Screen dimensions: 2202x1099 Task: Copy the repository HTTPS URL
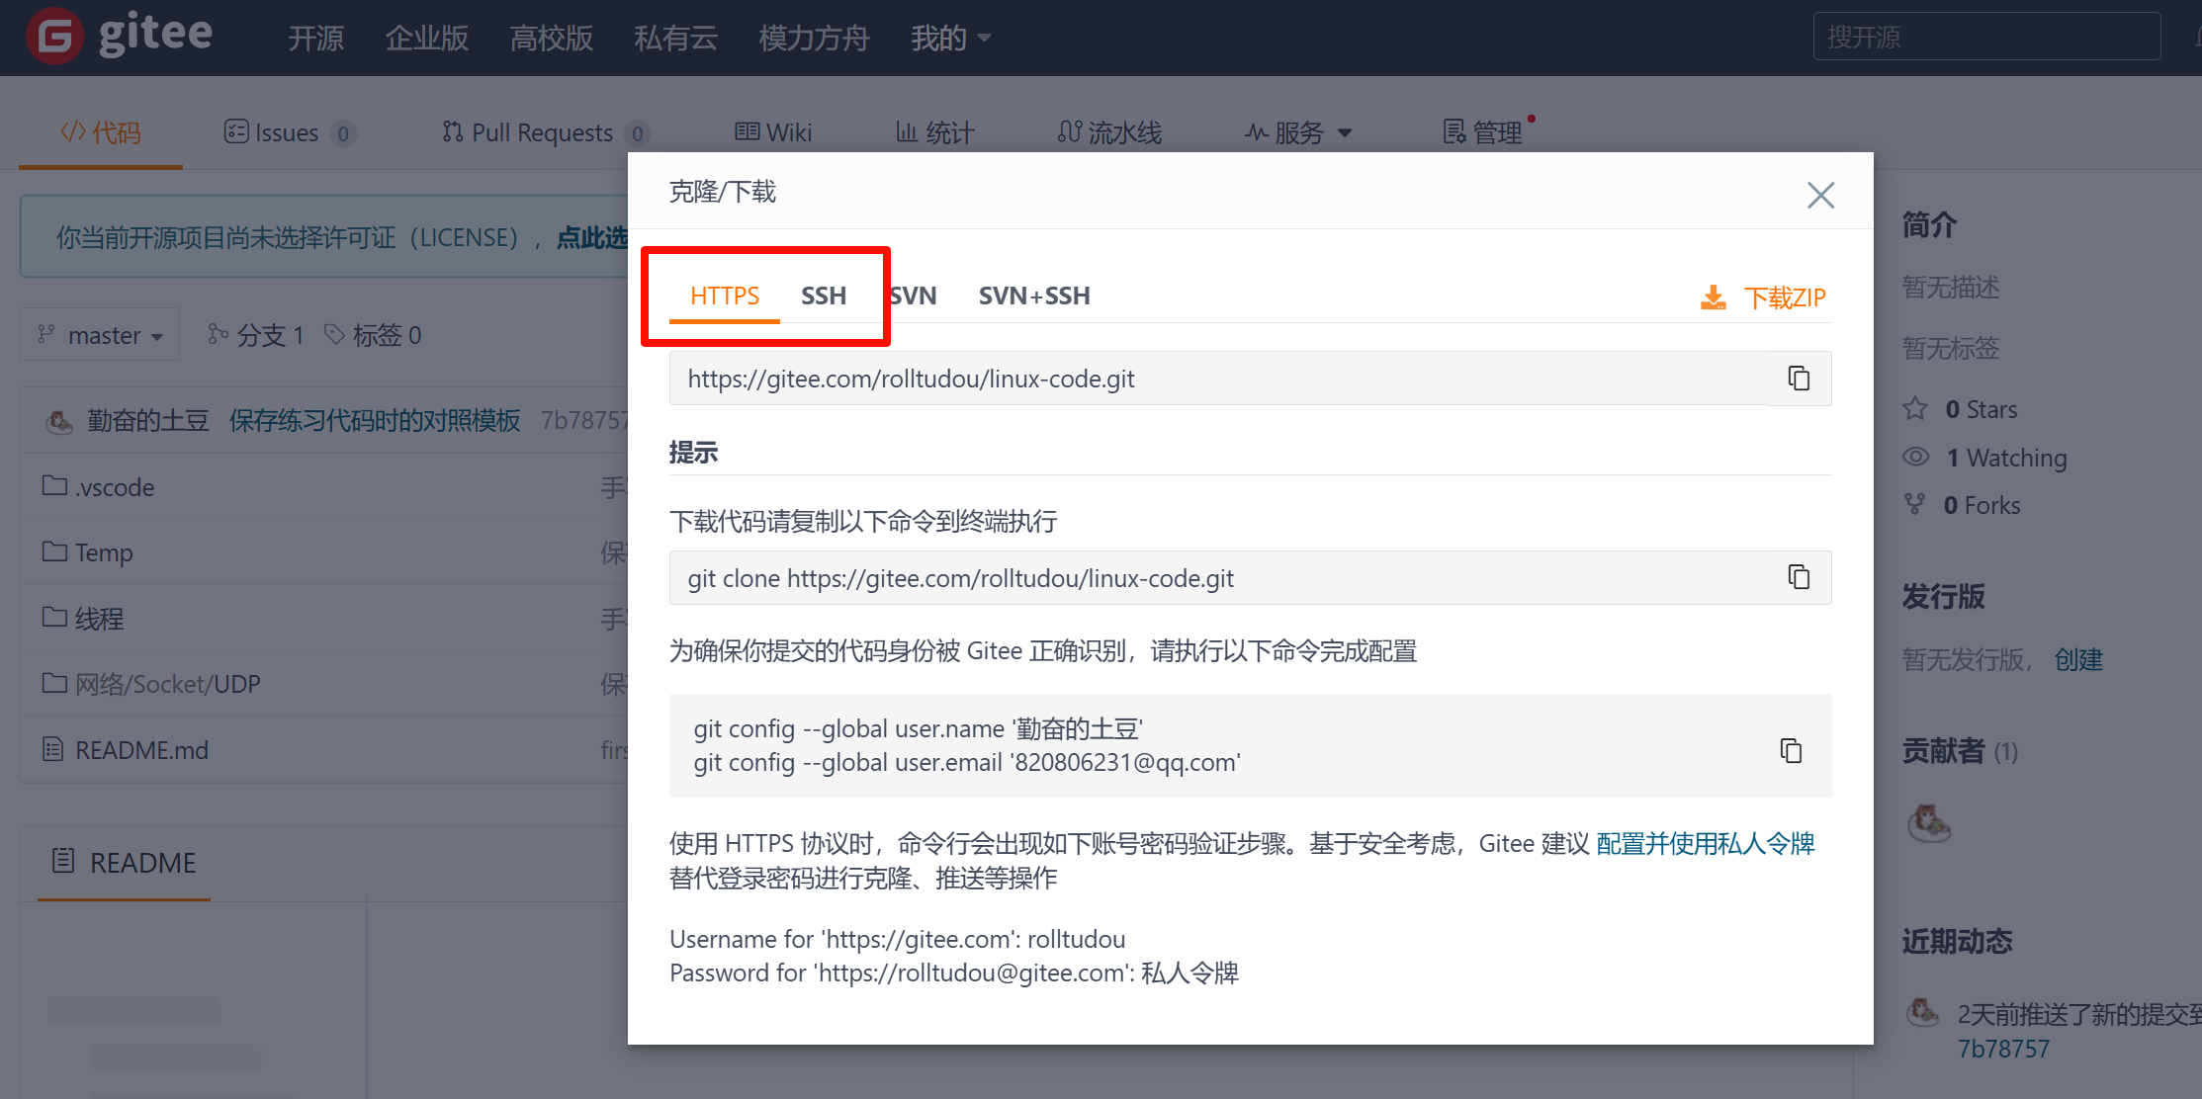coord(1799,379)
